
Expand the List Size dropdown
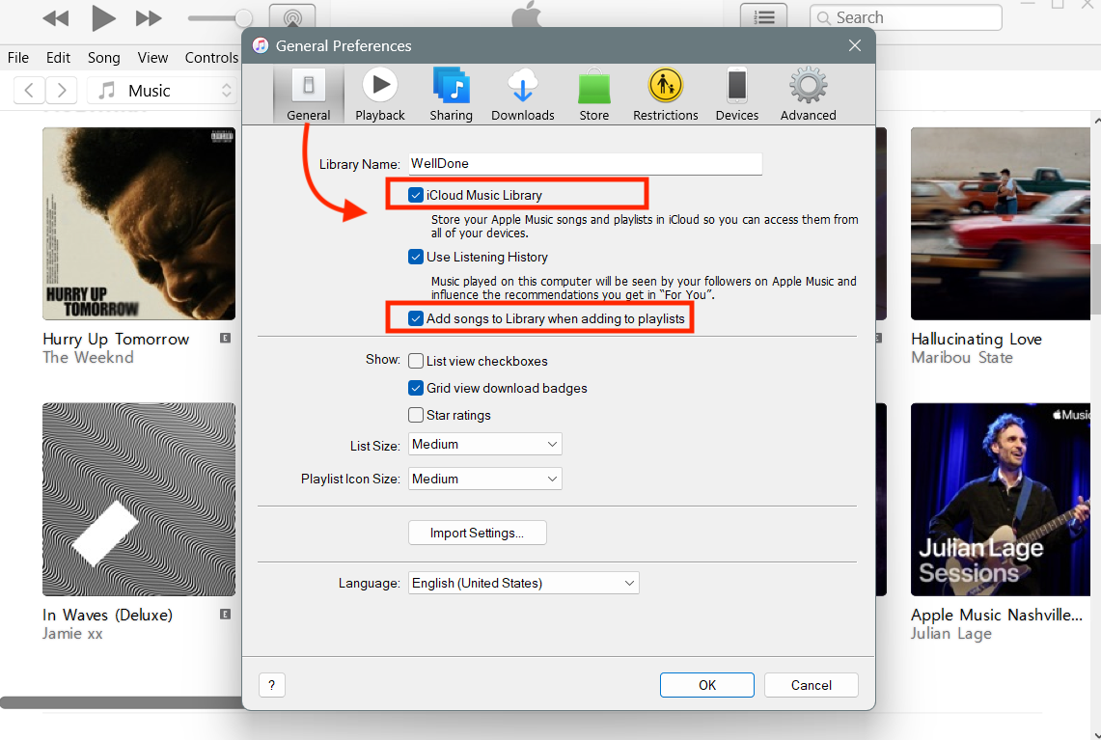tap(485, 445)
